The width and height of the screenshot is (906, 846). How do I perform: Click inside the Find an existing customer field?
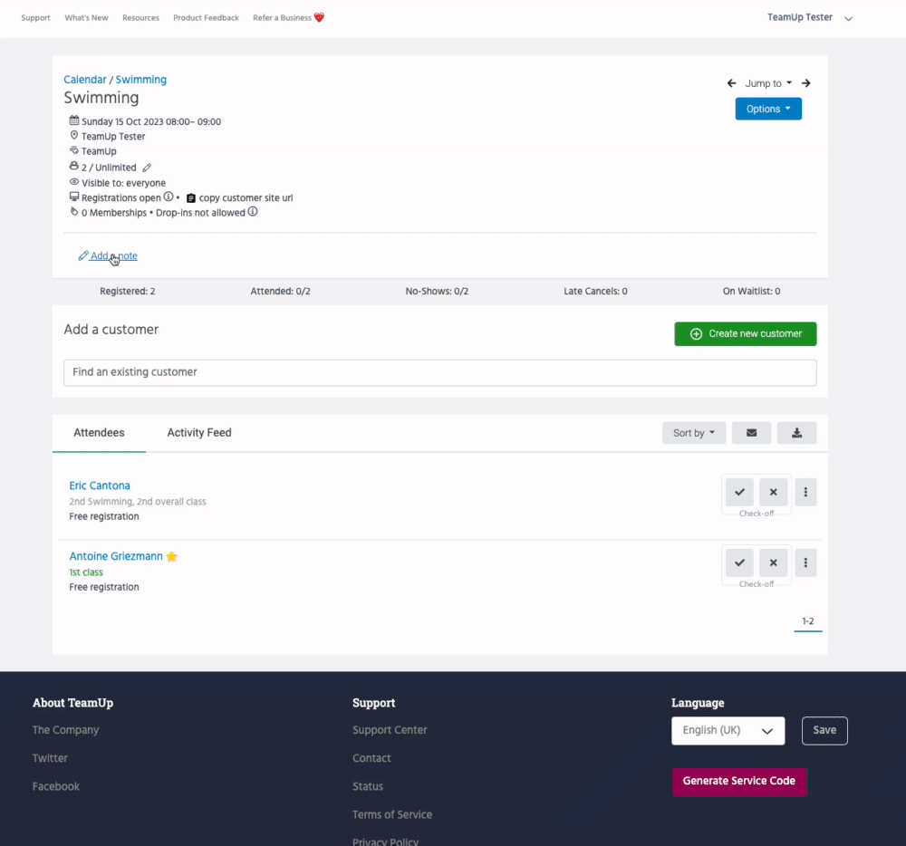[x=439, y=372]
